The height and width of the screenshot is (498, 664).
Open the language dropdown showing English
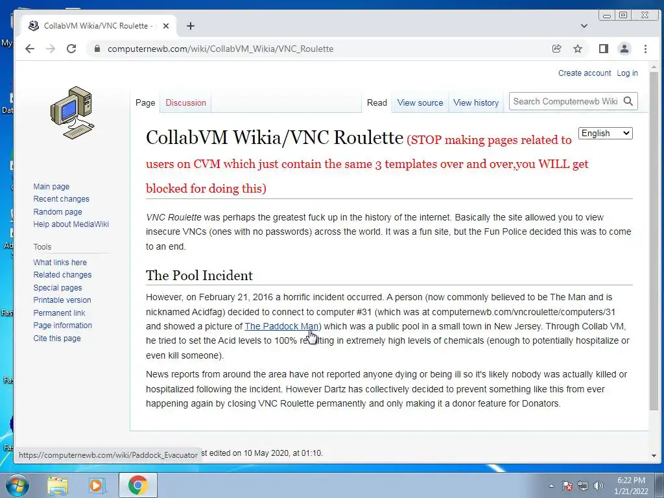click(x=605, y=134)
